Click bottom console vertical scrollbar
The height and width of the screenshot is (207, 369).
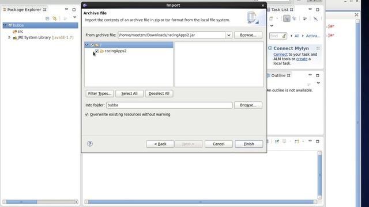319,175
